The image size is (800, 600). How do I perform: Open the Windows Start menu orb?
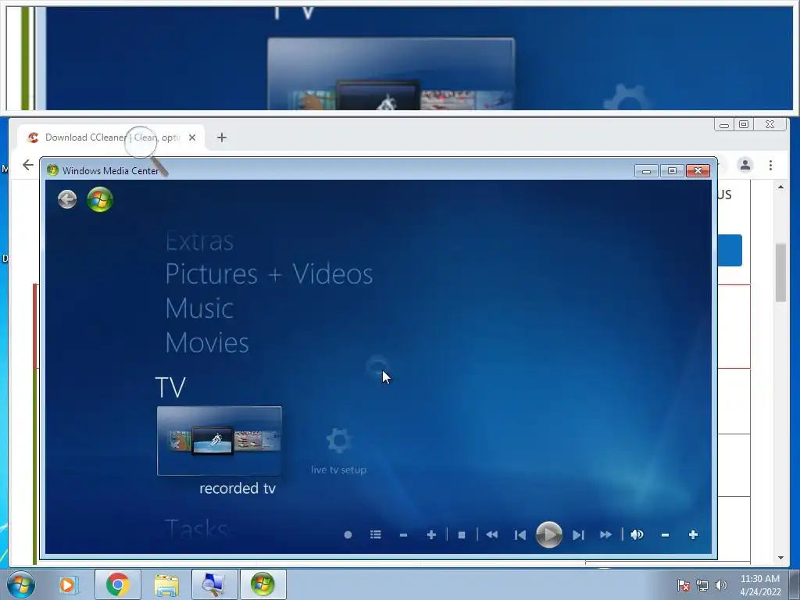(21, 584)
